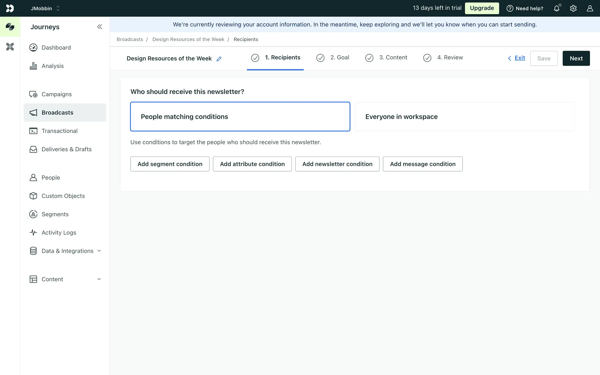Image resolution: width=600 pixels, height=375 pixels.
Task: Open JMobbin workspace switcher dropdown
Action: pos(45,8)
